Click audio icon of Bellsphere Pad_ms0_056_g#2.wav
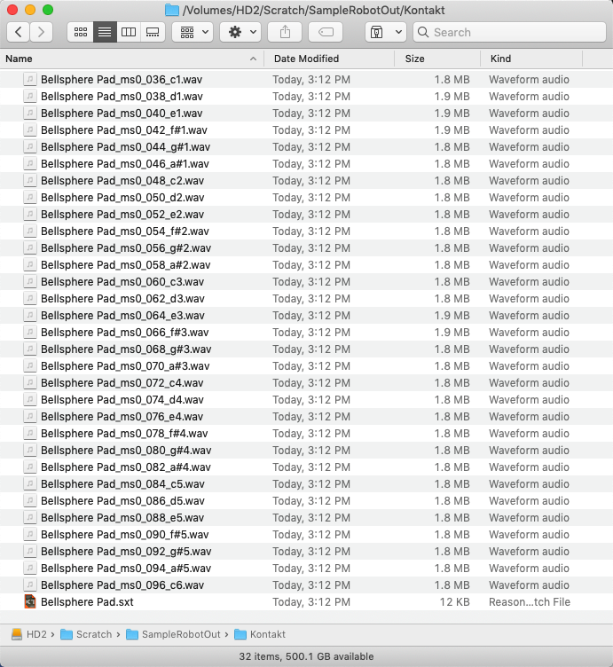The width and height of the screenshot is (613, 667). tap(30, 248)
